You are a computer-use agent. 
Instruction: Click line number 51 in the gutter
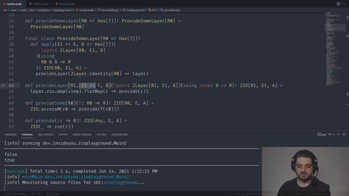11,121
